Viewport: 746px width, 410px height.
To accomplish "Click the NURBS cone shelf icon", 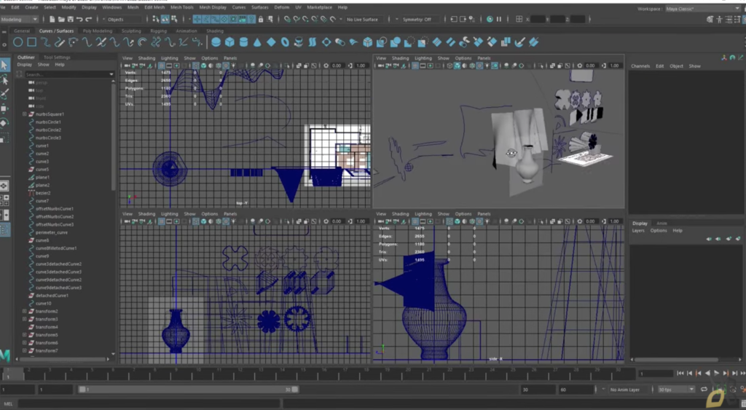I will coord(257,42).
